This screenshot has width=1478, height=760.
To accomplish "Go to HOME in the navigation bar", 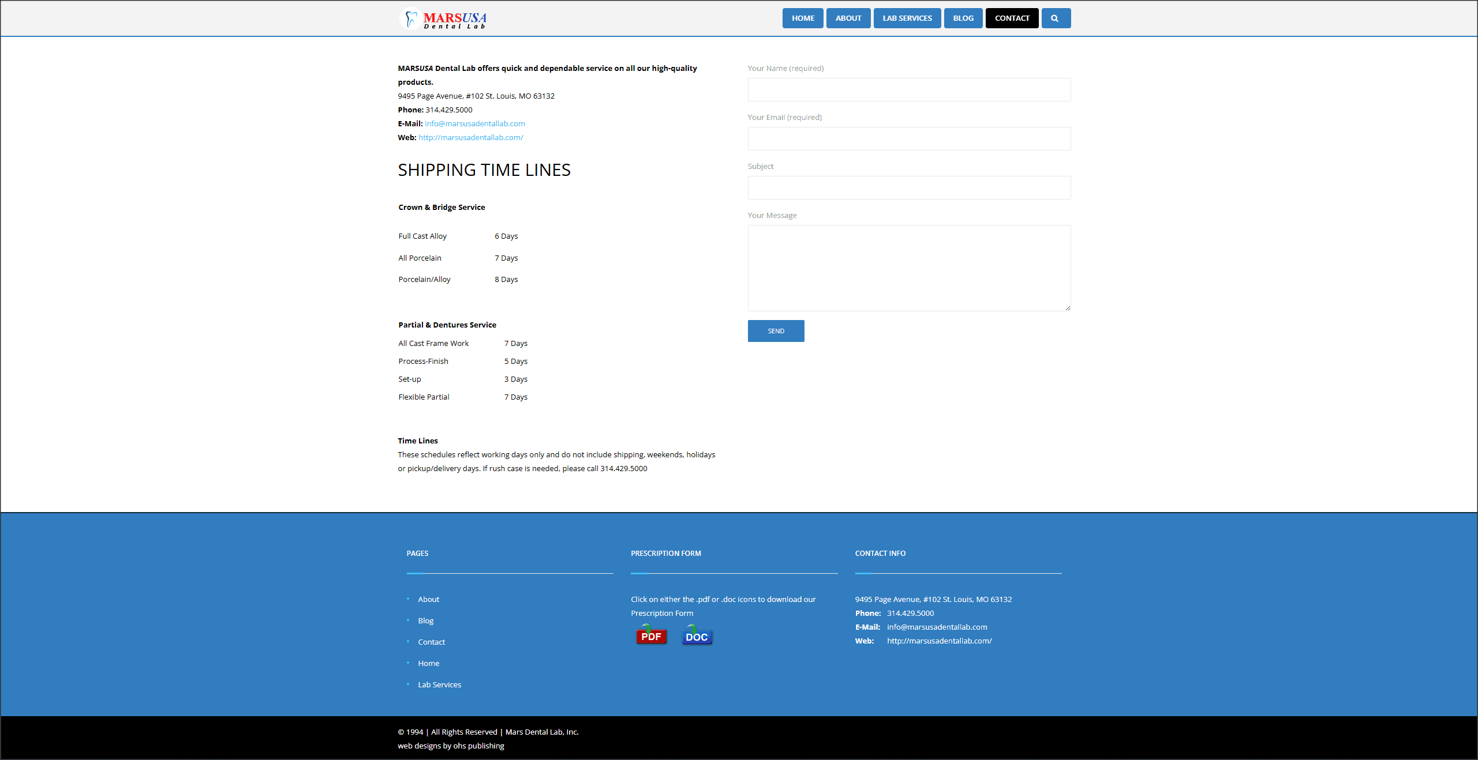I will coord(803,18).
